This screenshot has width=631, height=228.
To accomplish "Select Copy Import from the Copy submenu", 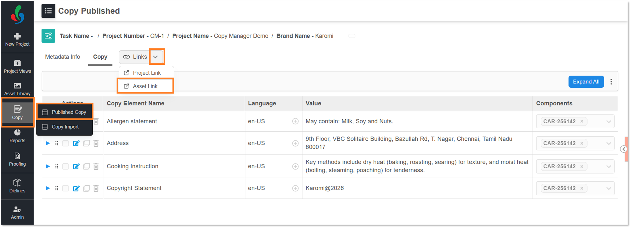I will point(65,127).
